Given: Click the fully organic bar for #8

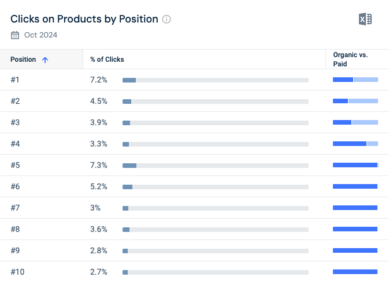Looking at the screenshot, I should [x=355, y=229].
